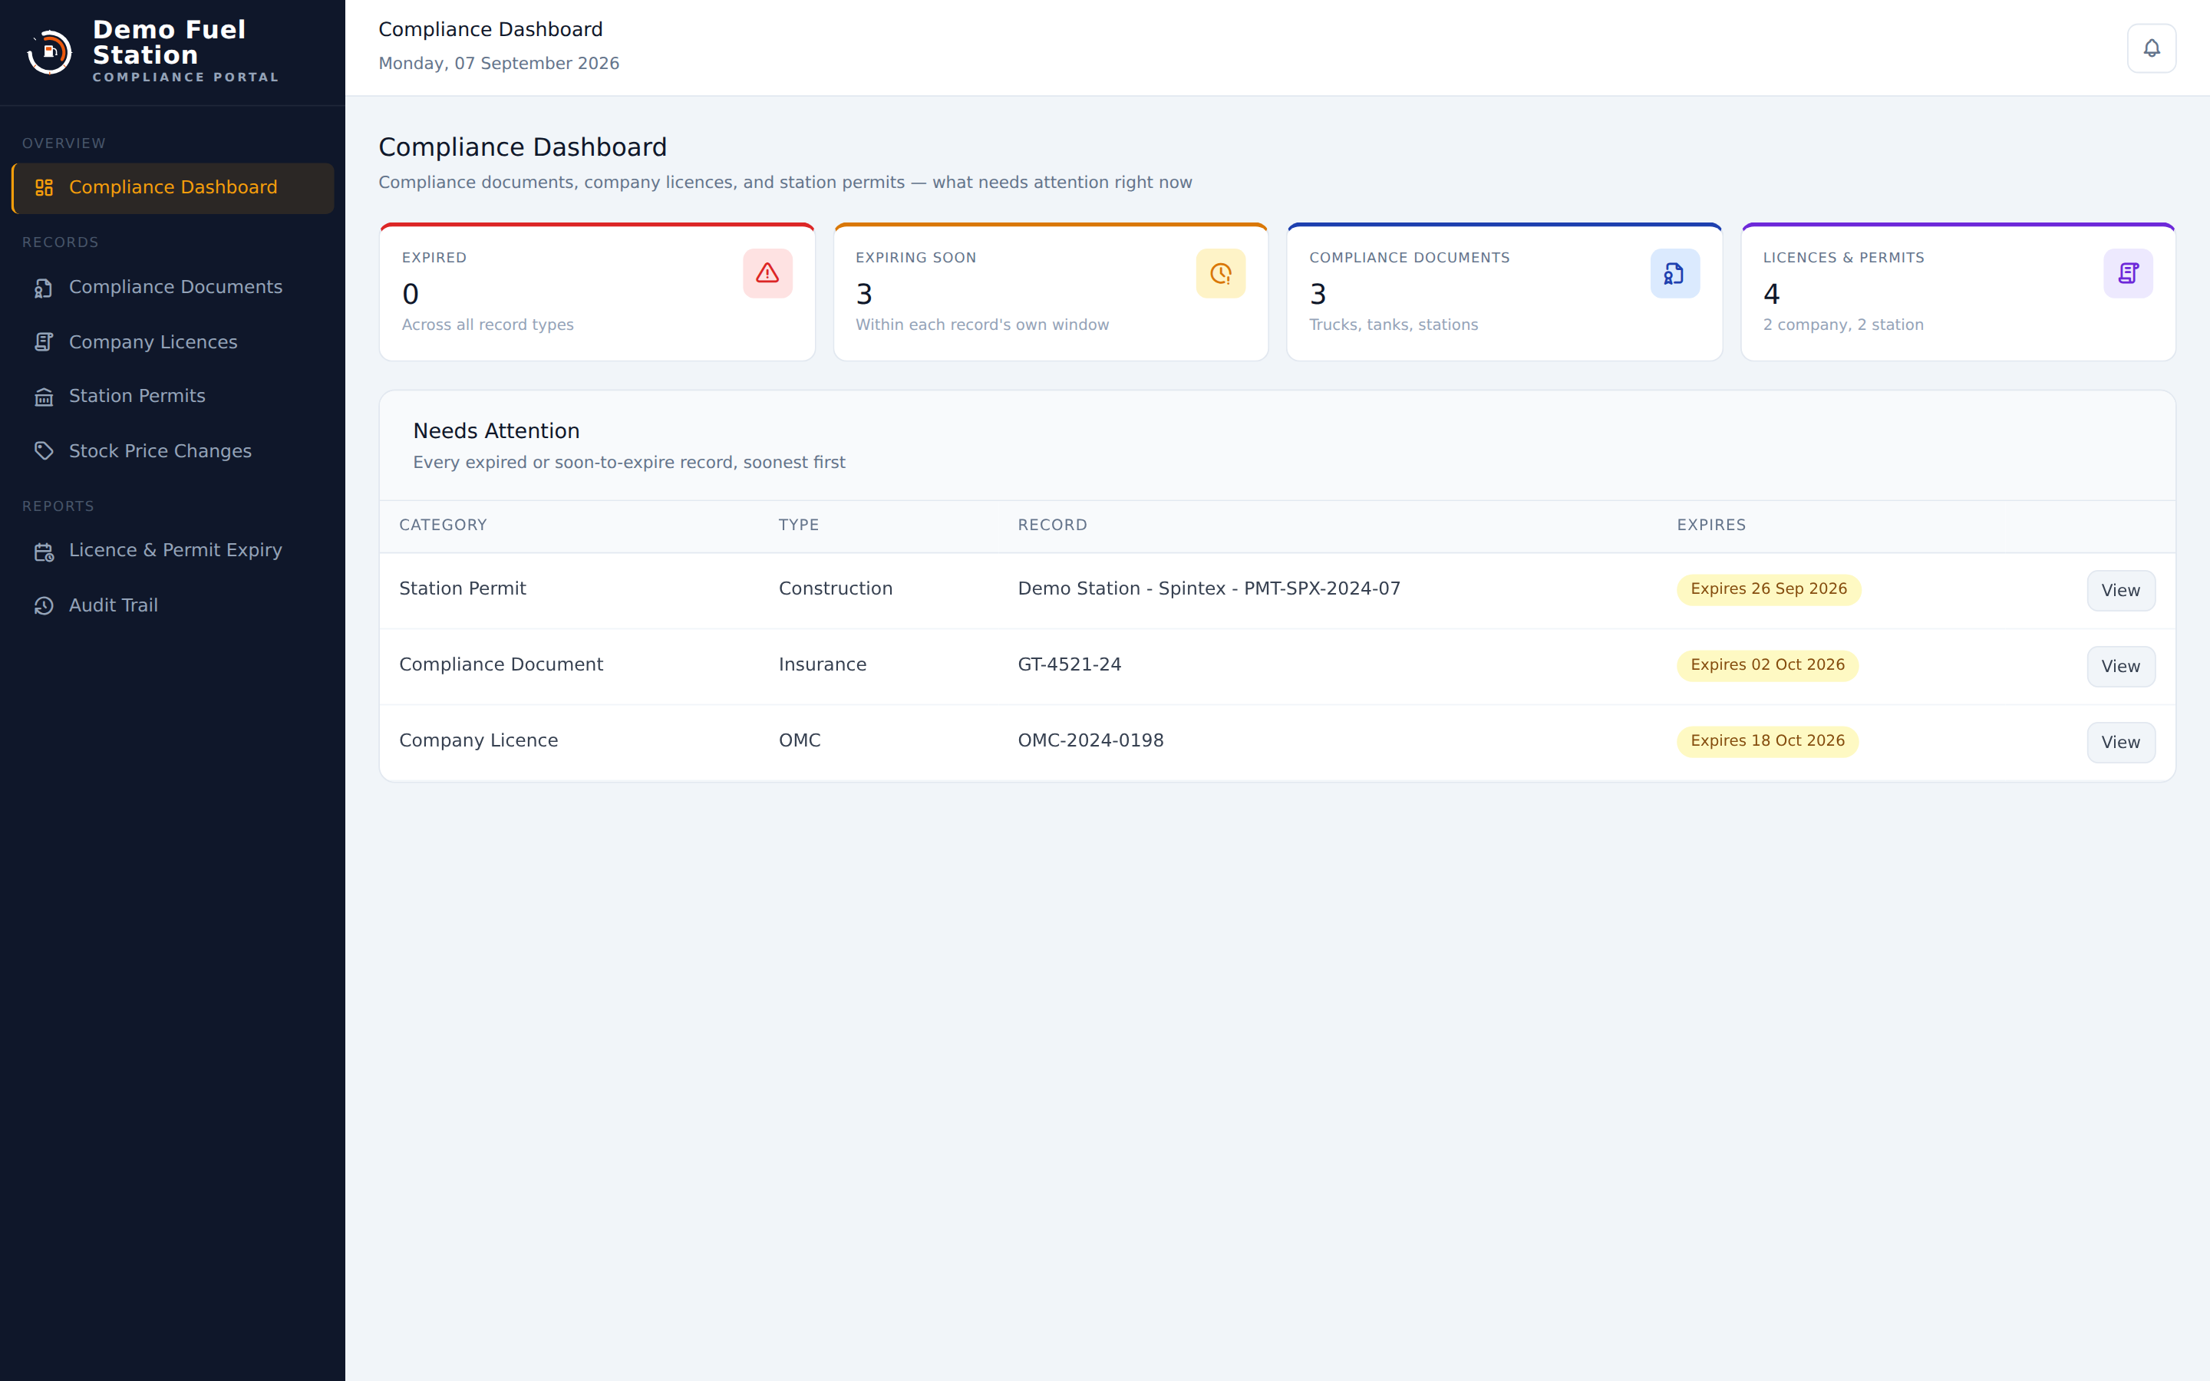Open Compliance Dashboard in the sidebar

[x=173, y=188]
